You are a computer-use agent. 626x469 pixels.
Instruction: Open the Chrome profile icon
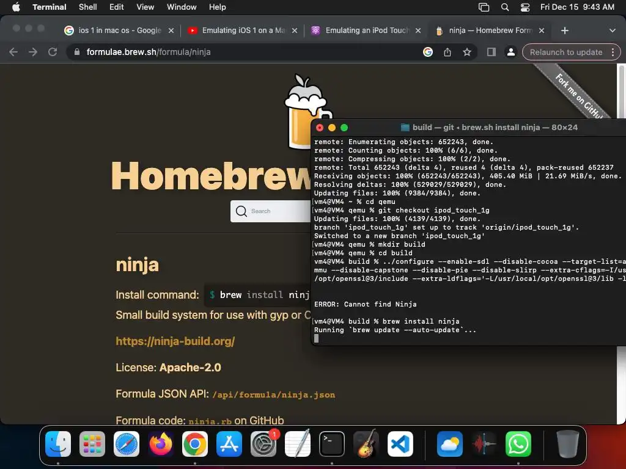click(510, 52)
